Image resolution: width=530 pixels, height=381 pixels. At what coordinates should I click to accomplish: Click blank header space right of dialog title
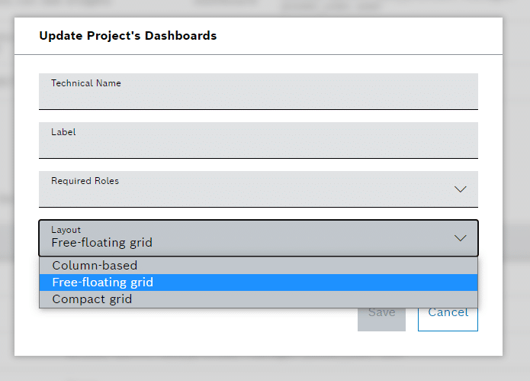click(358, 36)
